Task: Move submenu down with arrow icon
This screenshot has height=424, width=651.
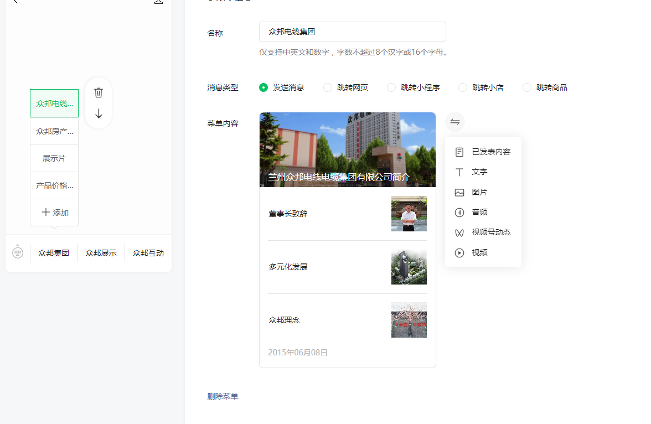Action: pyautogui.click(x=99, y=114)
